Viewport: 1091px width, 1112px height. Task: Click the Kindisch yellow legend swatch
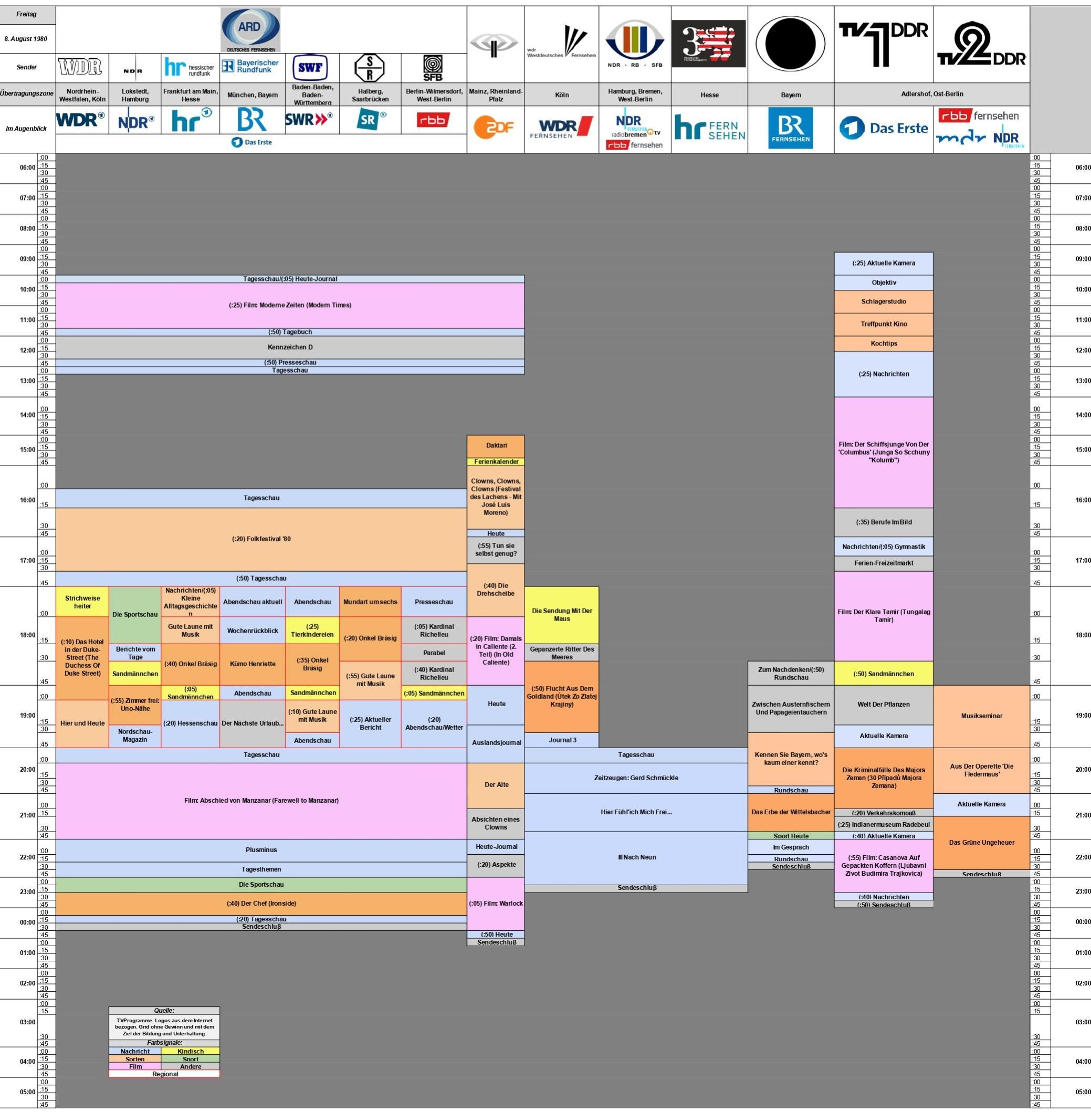[x=190, y=1051]
